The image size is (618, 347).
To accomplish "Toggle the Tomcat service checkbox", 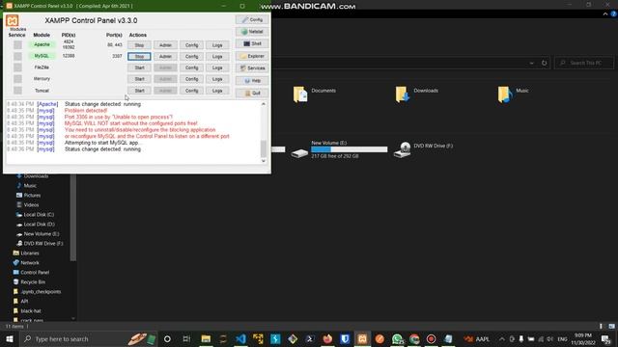I will (17, 90).
